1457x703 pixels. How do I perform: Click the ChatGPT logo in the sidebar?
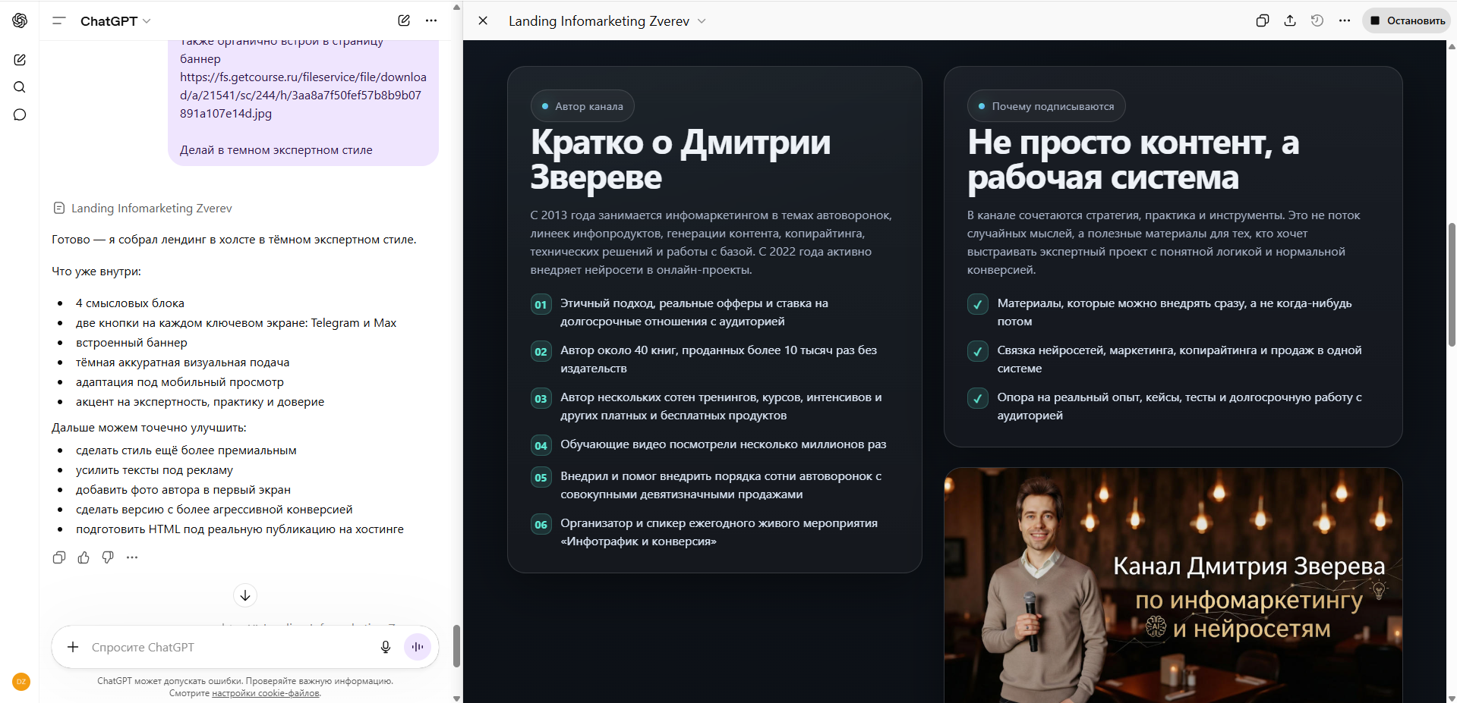pyautogui.click(x=20, y=20)
